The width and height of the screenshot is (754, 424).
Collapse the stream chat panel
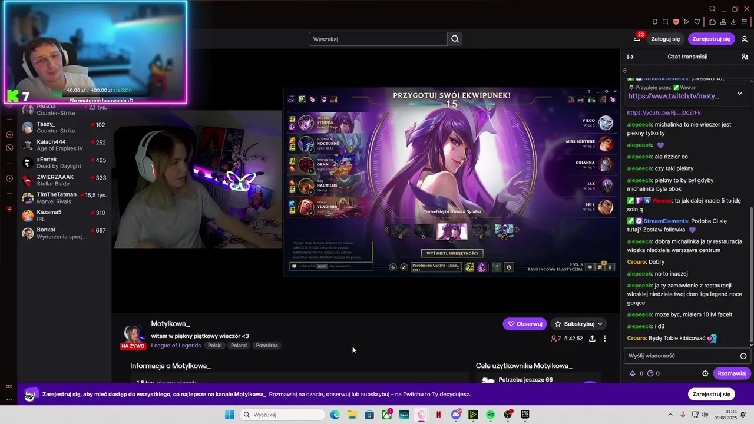630,57
